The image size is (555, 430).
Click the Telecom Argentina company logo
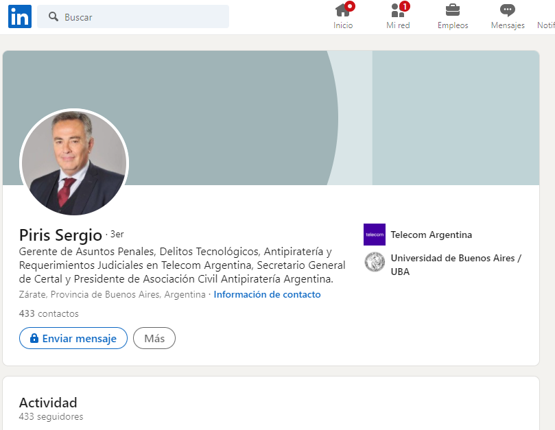tap(374, 235)
